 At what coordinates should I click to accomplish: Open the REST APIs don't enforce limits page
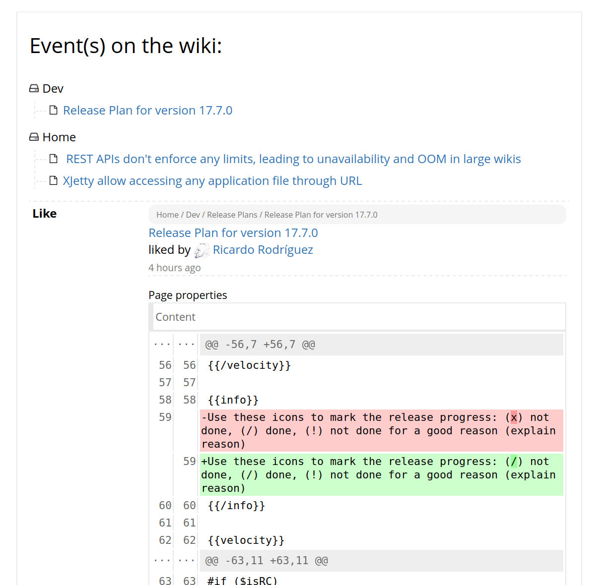pyautogui.click(x=293, y=159)
